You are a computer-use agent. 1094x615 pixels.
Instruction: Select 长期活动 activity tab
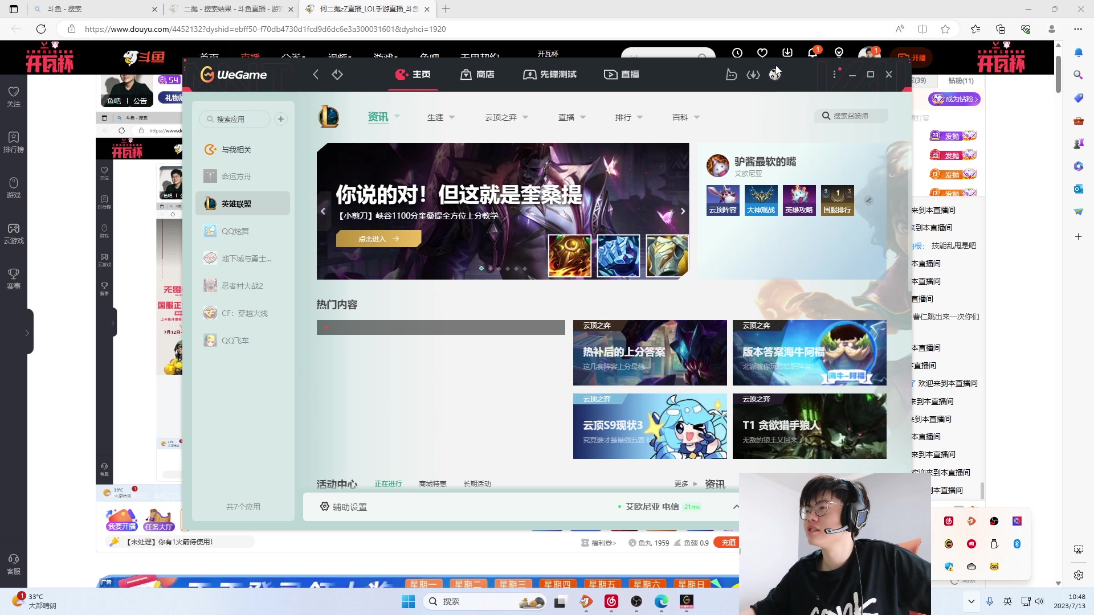pos(477,484)
